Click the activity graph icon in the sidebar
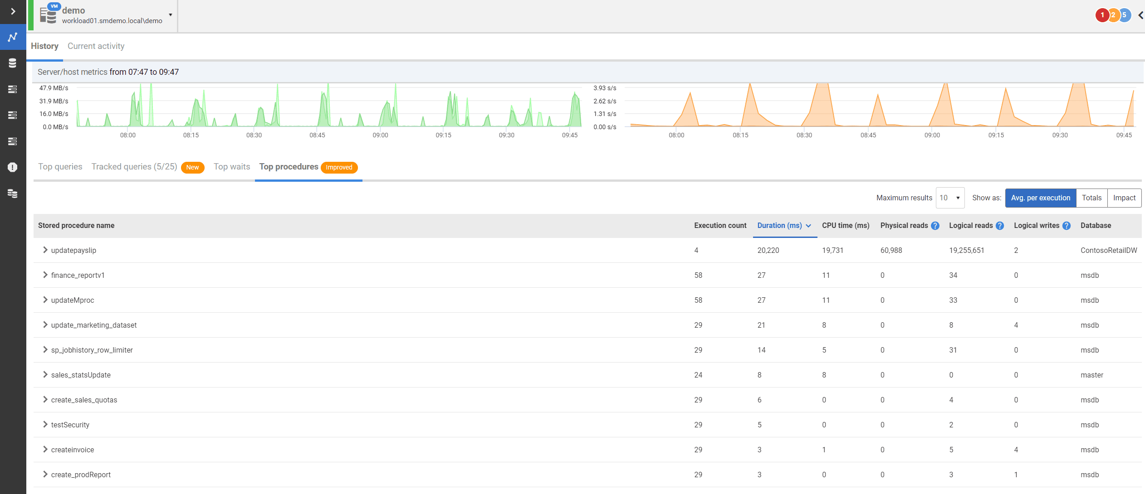Screen dimensions: 1145x494 [x=13, y=37]
